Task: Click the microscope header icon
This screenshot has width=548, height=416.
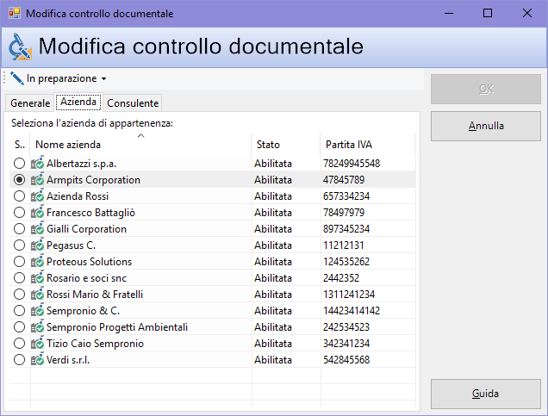Action: 20,47
